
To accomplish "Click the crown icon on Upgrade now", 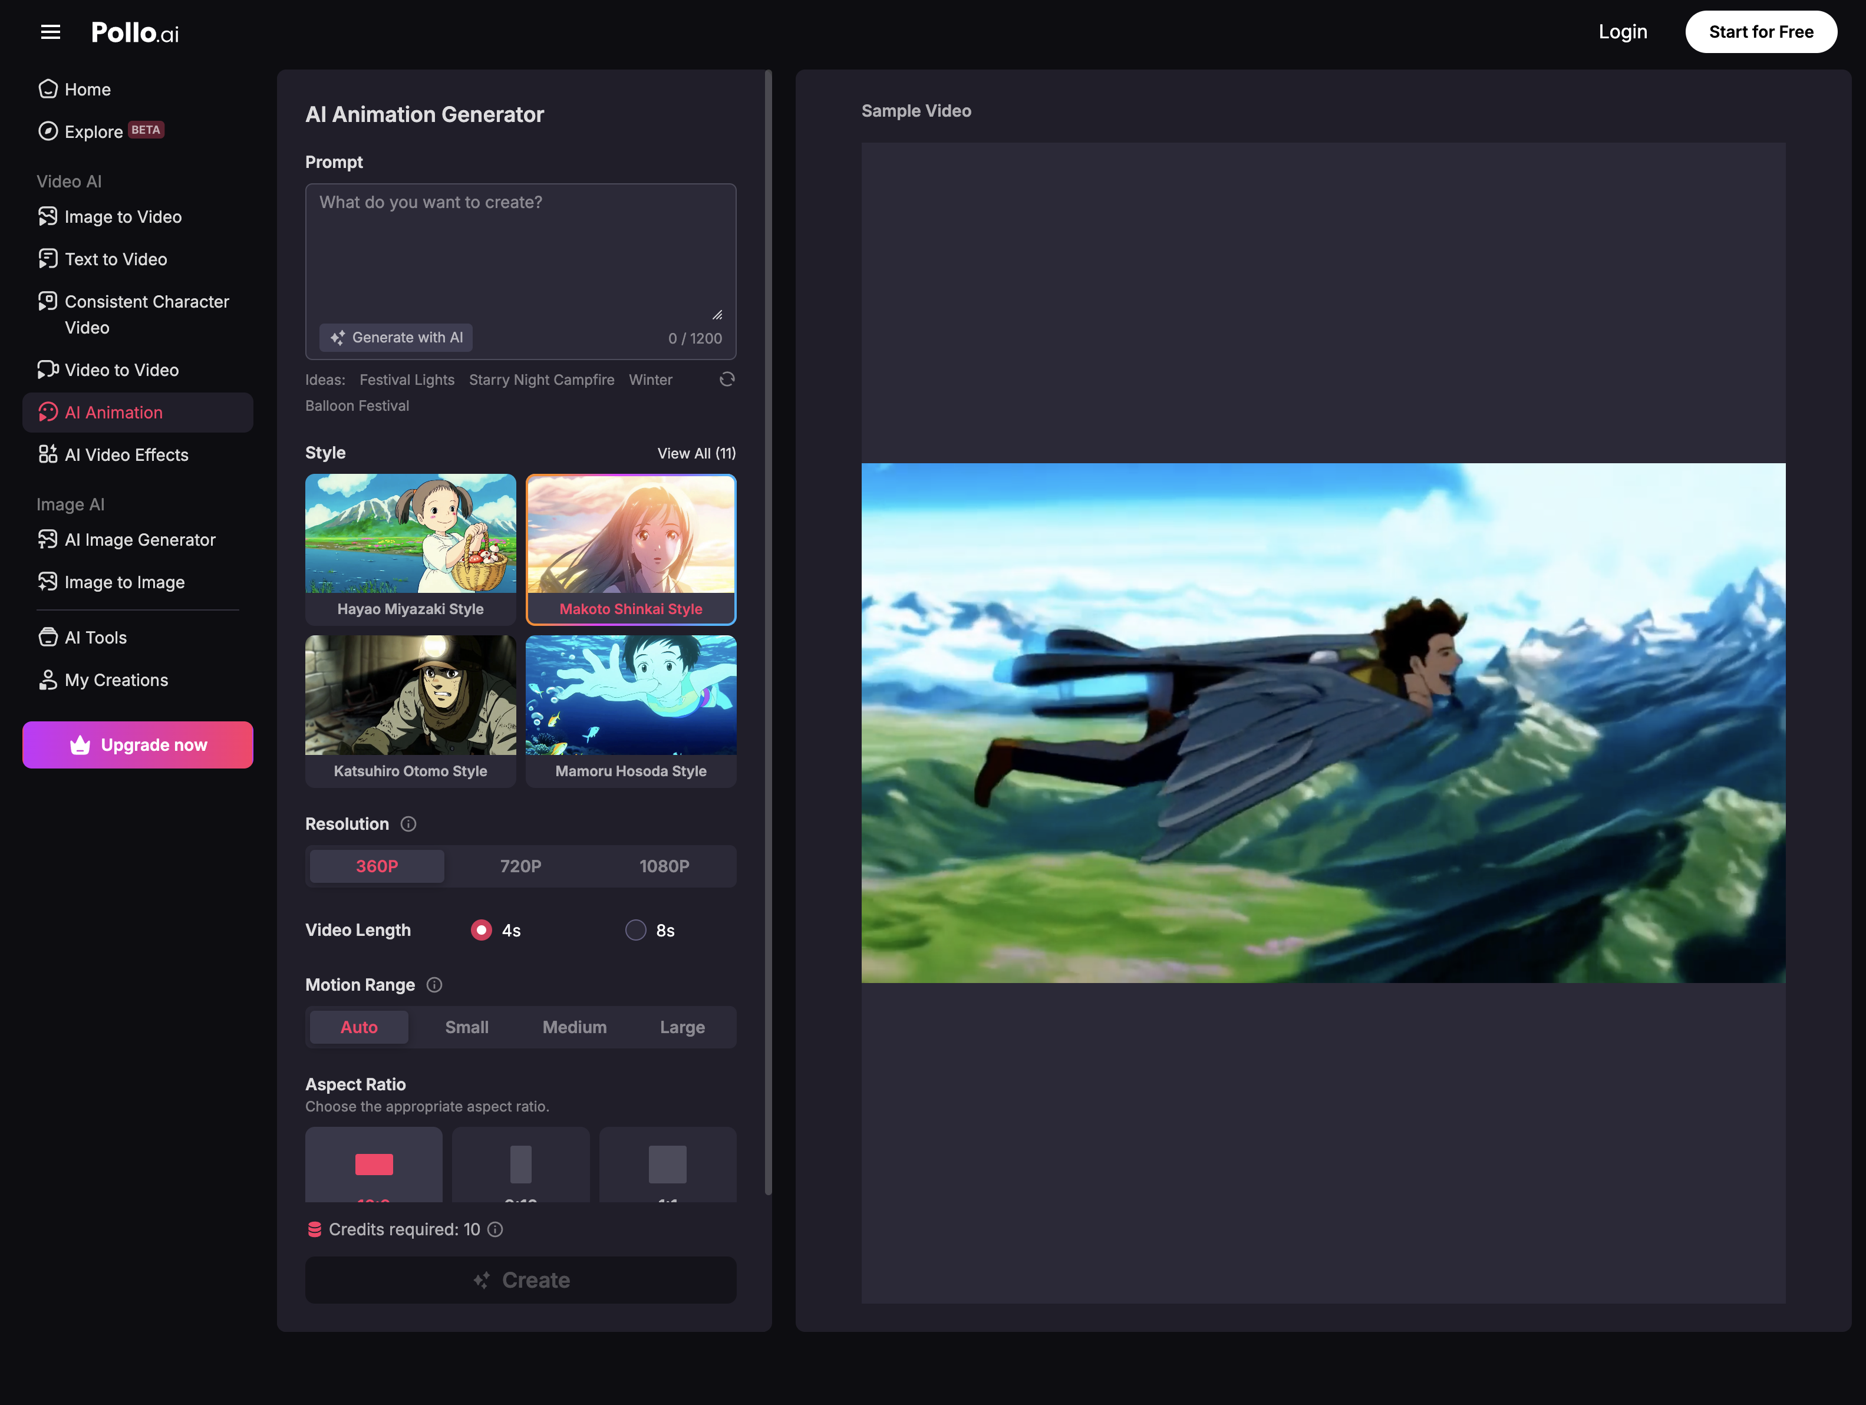I will coord(80,745).
